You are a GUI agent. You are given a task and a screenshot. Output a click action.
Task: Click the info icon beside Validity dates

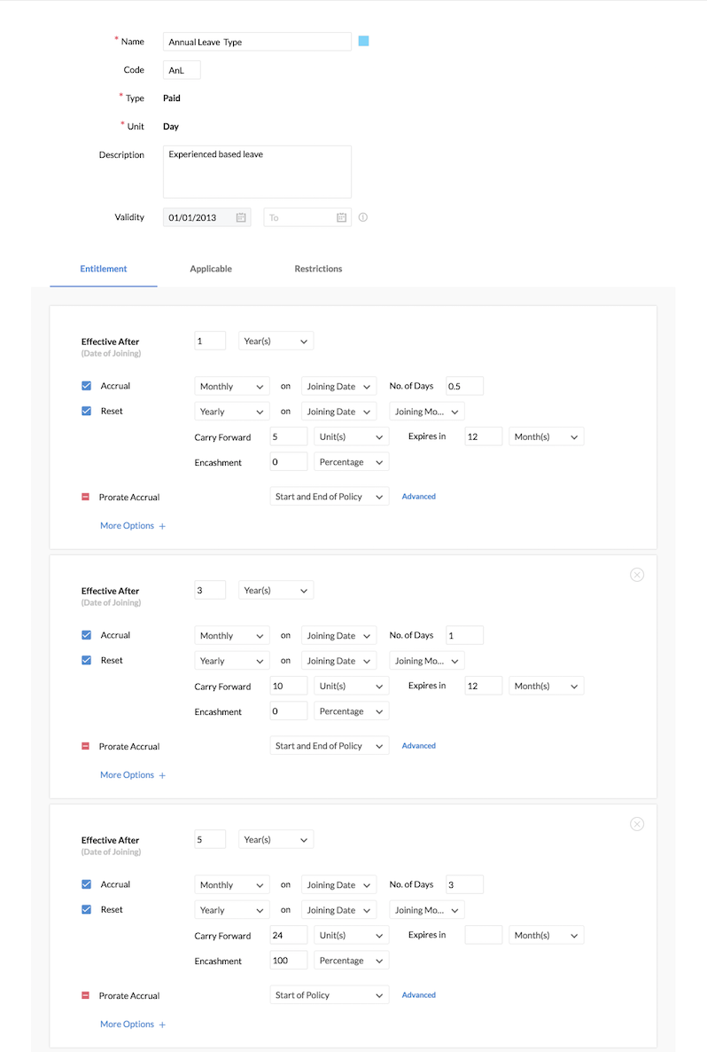pyautogui.click(x=363, y=217)
